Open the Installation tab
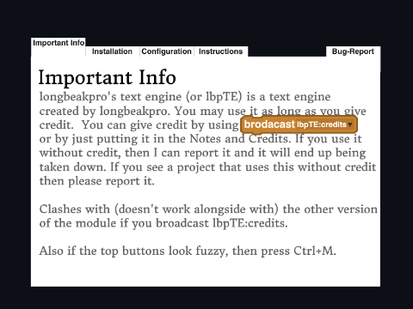Viewport: 413px width, 309px height. click(112, 51)
